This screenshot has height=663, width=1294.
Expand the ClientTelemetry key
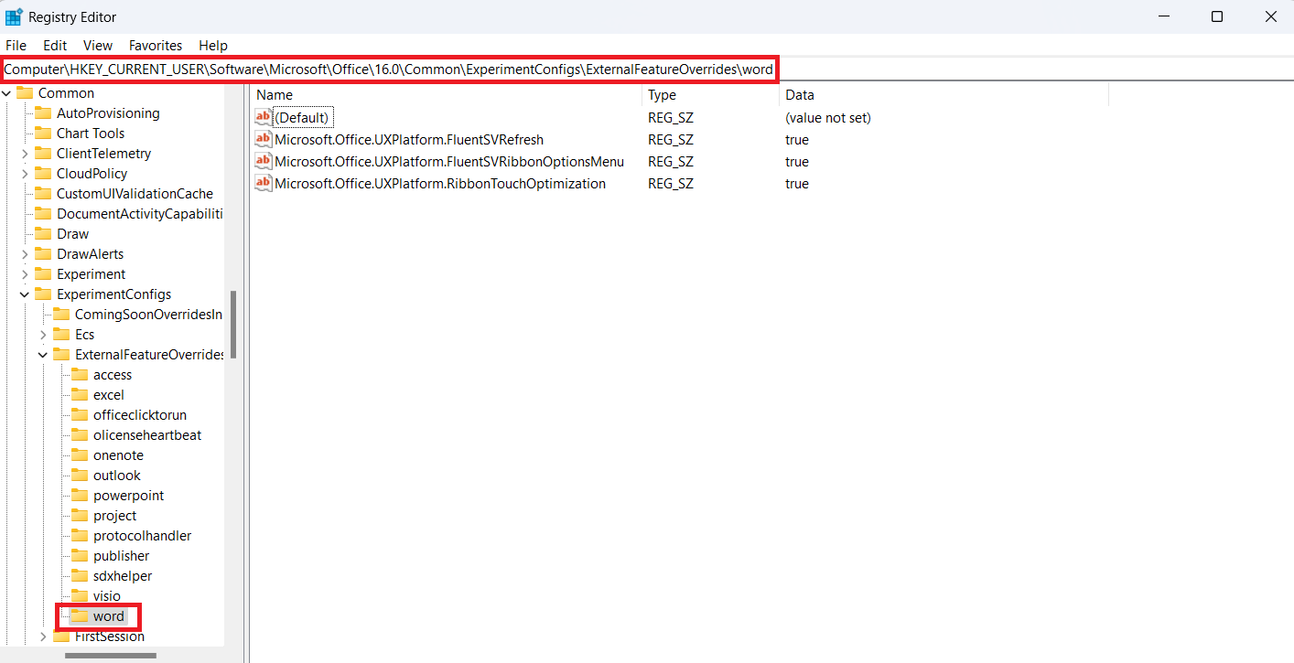click(25, 154)
